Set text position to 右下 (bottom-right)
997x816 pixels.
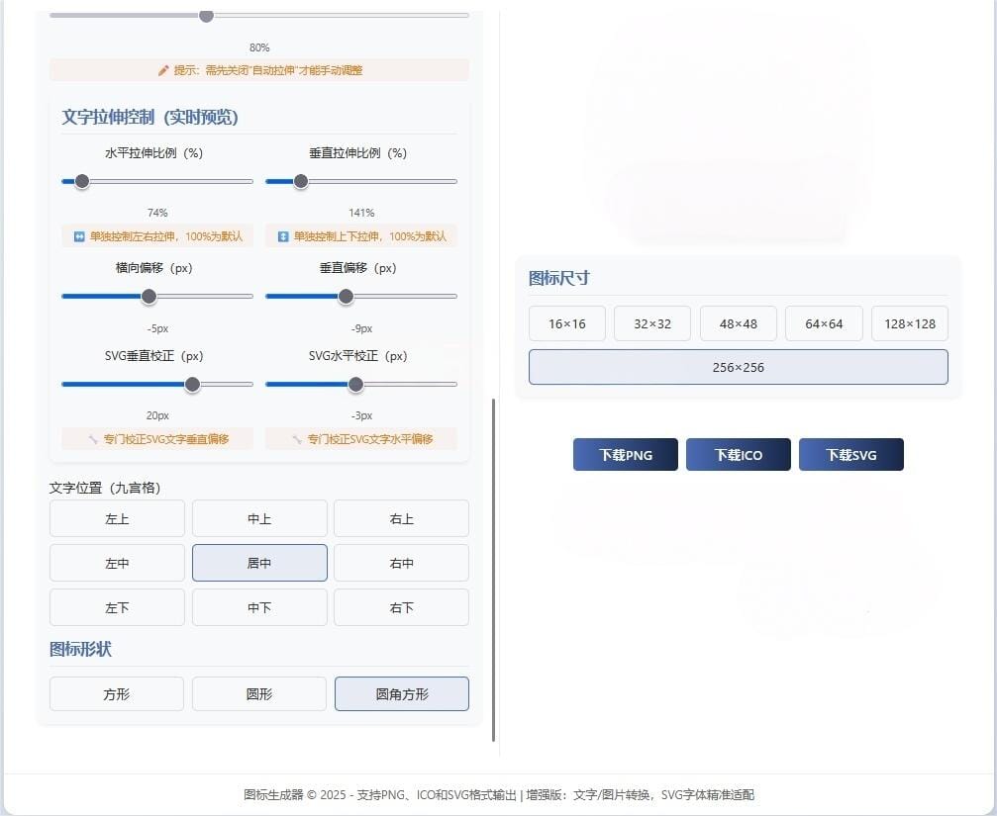pos(401,606)
